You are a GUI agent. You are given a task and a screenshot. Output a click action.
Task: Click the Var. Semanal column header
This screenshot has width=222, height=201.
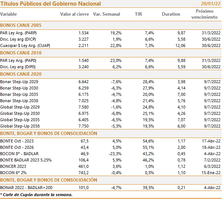107,14
